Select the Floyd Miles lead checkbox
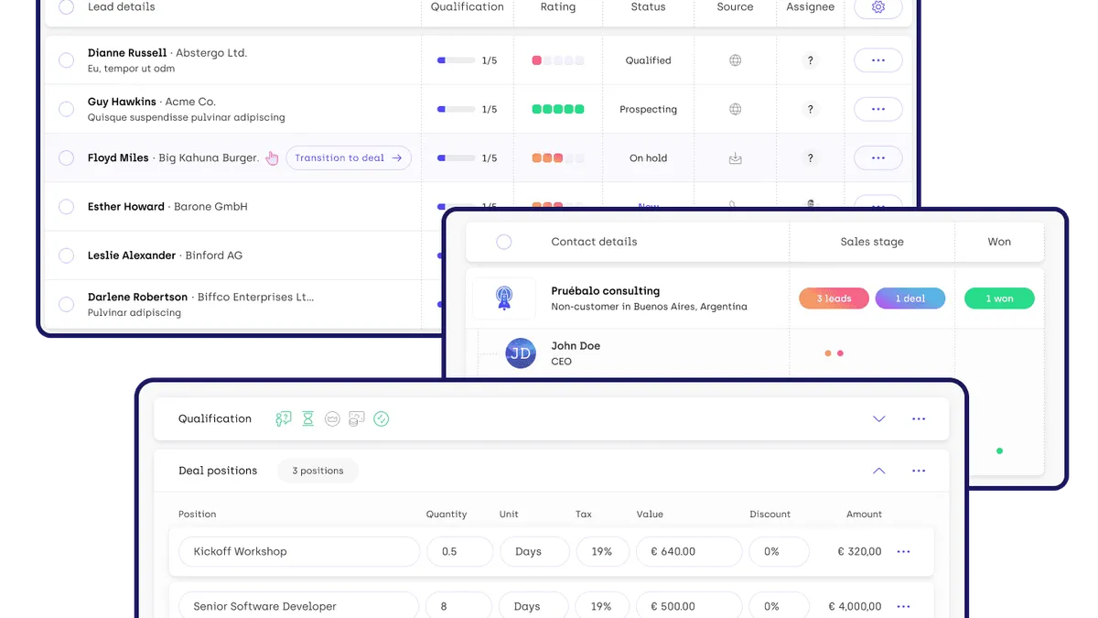The image size is (1098, 618). click(66, 157)
